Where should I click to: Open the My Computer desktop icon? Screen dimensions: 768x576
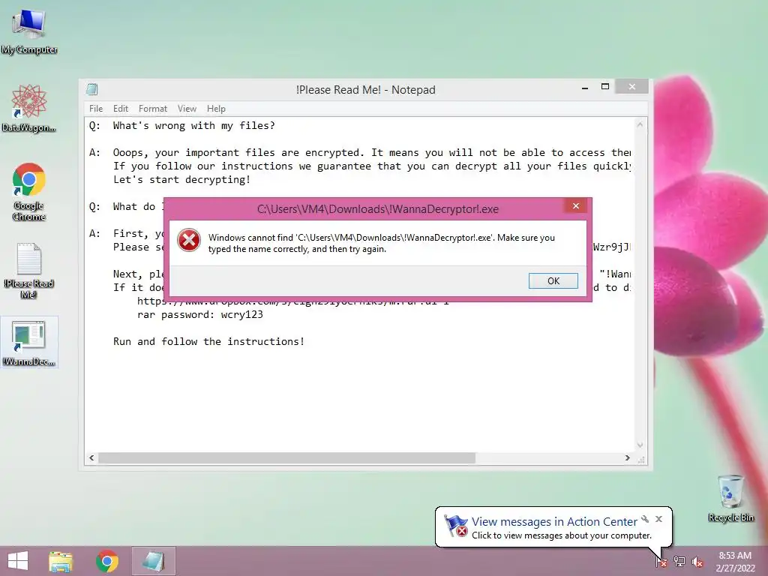click(x=29, y=31)
